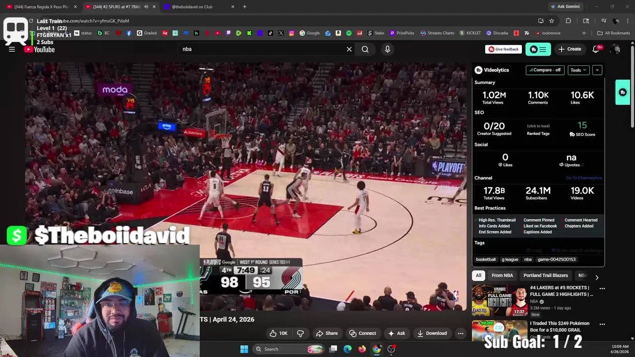Select the Portland Trail Blazers filter chip
The width and height of the screenshot is (635, 357).
coord(546,275)
